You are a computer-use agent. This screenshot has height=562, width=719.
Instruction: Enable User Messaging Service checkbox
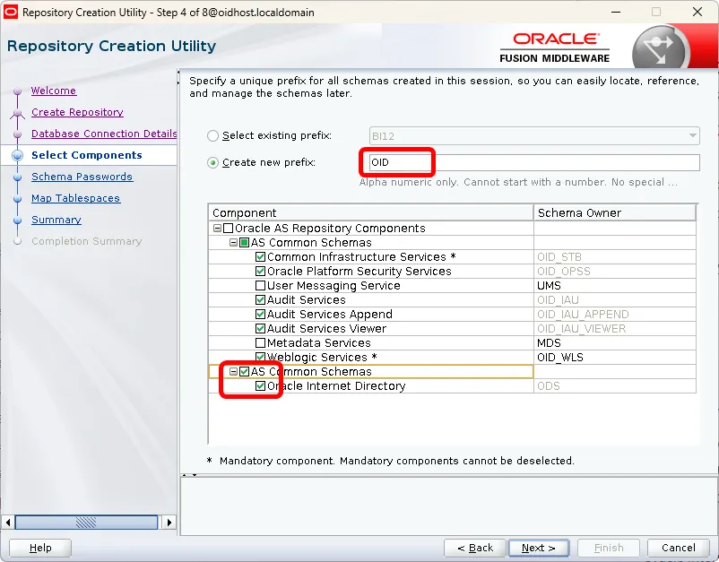coord(261,286)
